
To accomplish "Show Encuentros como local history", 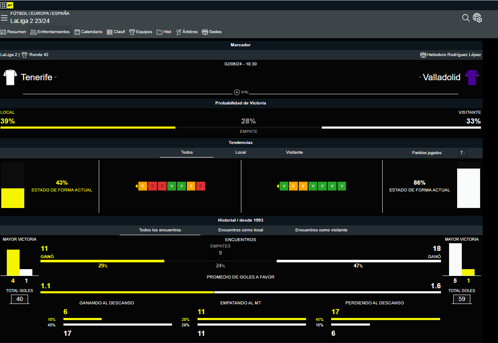I will (240, 230).
